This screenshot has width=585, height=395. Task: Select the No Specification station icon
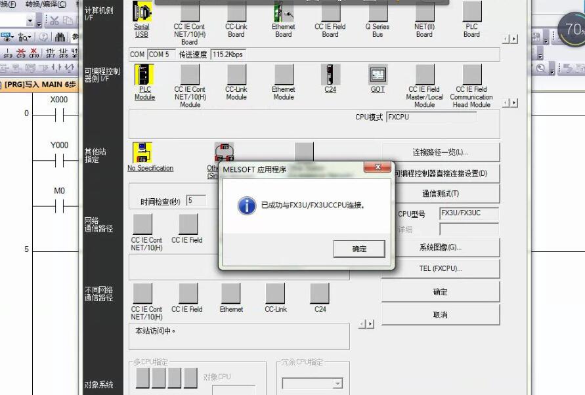(x=142, y=153)
